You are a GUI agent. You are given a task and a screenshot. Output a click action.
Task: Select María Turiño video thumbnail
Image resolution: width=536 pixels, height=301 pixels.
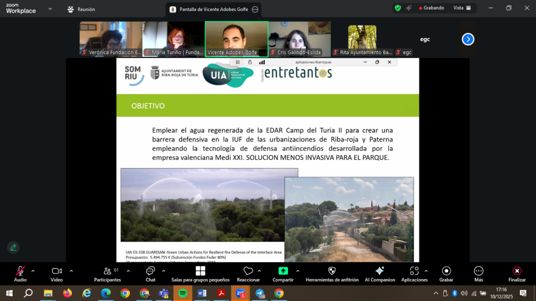(173, 39)
